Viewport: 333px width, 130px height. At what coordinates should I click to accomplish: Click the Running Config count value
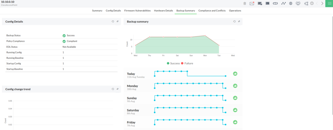pyautogui.click(x=63, y=52)
